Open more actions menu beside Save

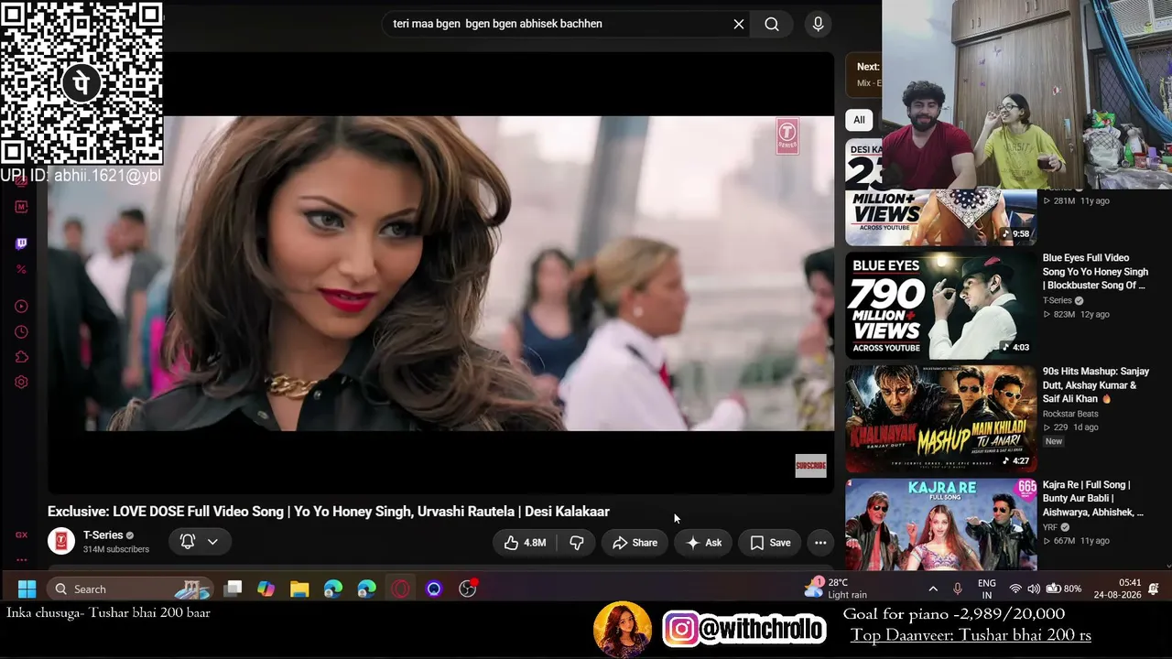point(820,543)
